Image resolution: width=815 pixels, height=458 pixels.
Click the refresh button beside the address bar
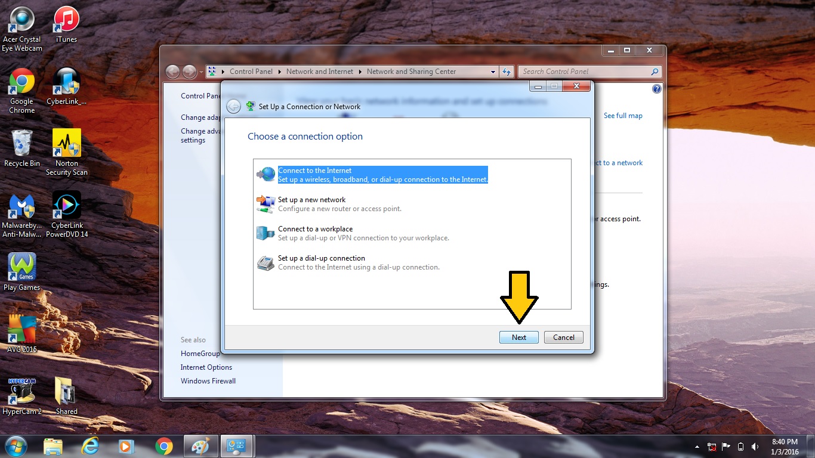point(507,72)
